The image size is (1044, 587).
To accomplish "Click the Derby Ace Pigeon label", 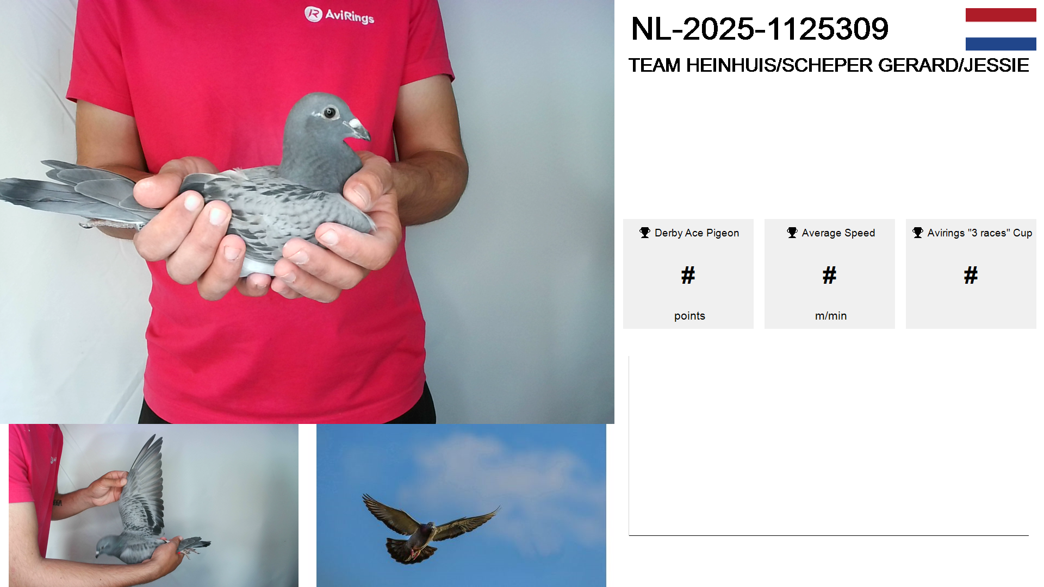I will click(697, 233).
